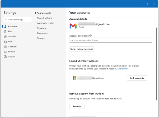This screenshot has height=118, width=159.
Task: Click the vertical scrollbar thumb
Action: pyautogui.click(x=157, y=64)
